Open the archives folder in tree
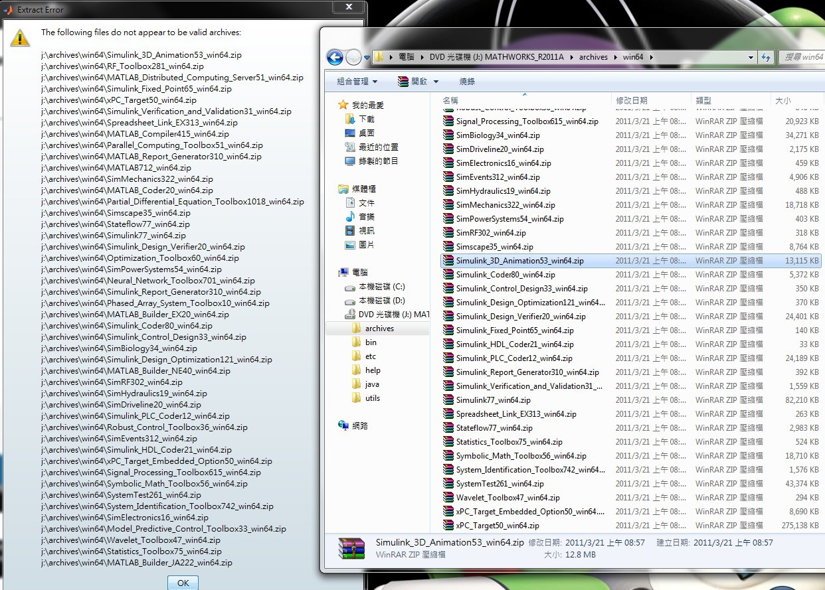Image resolution: width=825 pixels, height=590 pixels. tap(379, 329)
